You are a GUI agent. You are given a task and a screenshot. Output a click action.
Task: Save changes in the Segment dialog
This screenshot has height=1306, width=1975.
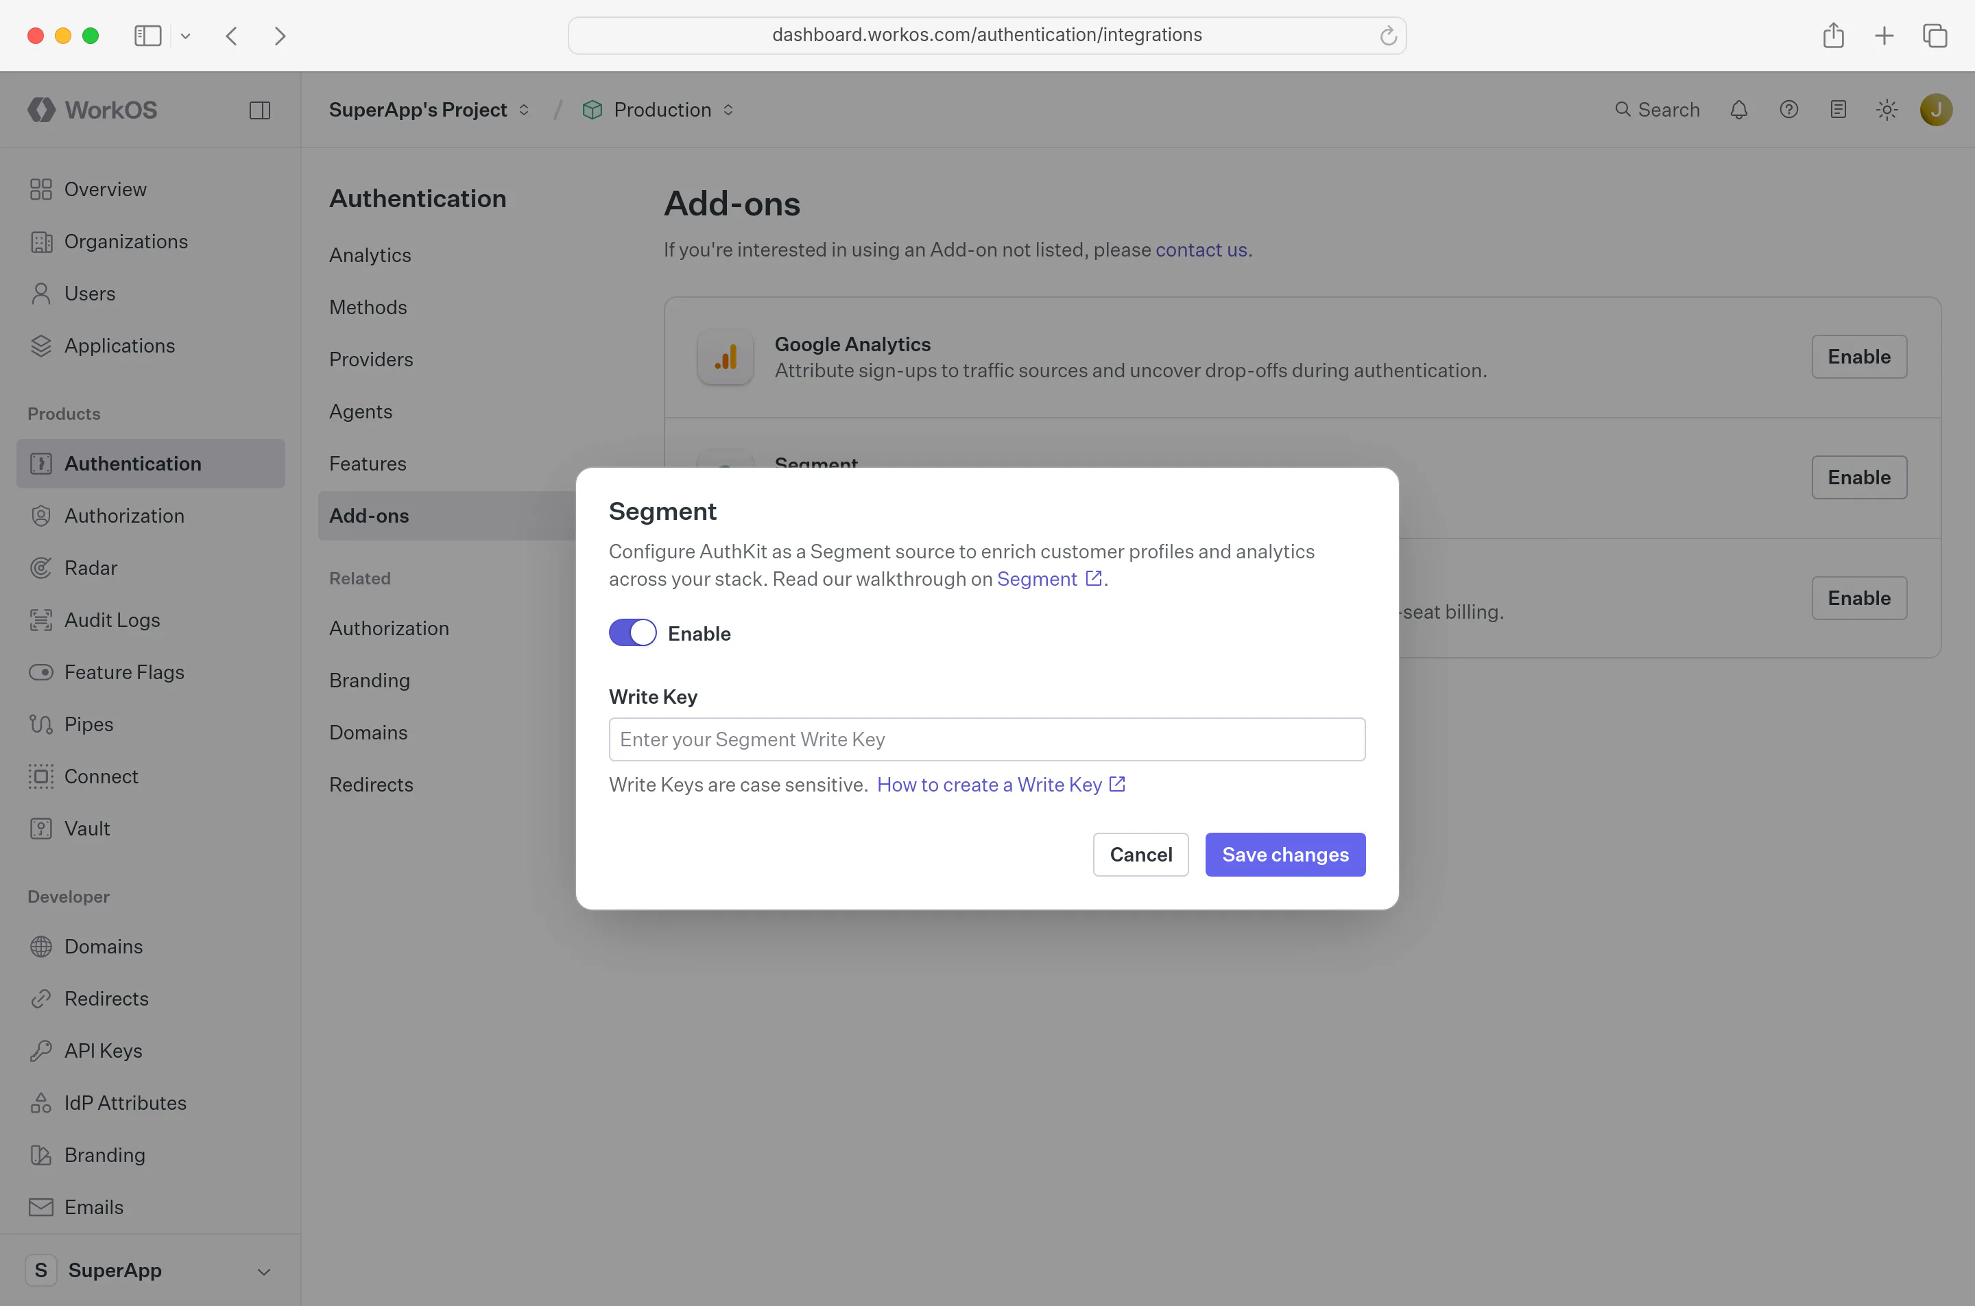[x=1284, y=855]
